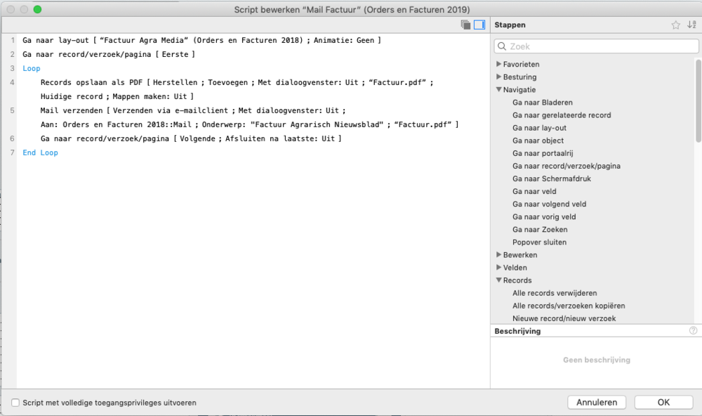This screenshot has width=702, height=416.
Task: Click the sort steps alphabetically icon
Action: 691,25
